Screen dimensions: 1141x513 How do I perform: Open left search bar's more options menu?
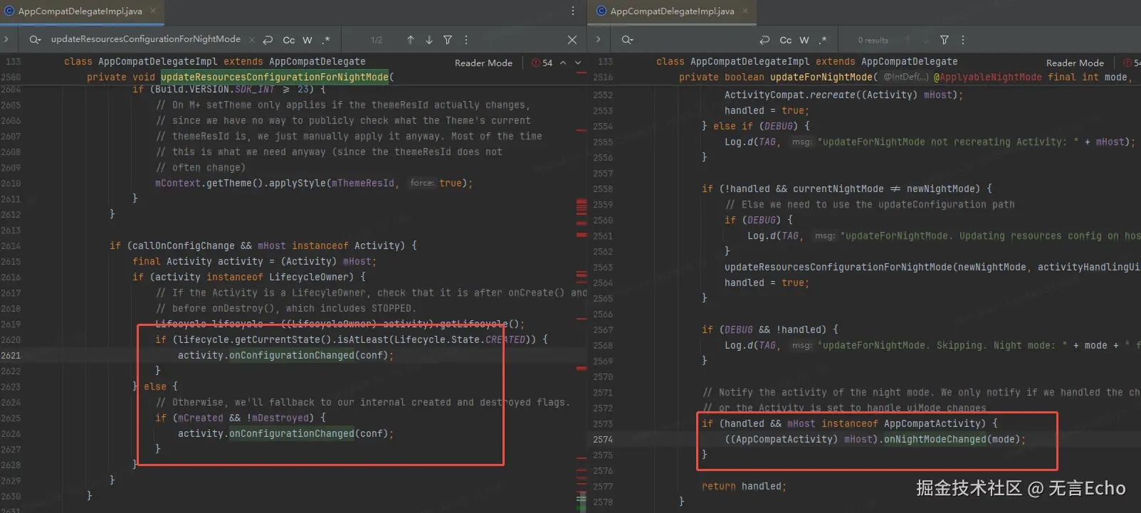[x=466, y=40]
